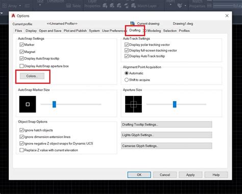Click the Apply button
Image resolution: width=242 pixels, height=194 pixels.
click(190, 175)
